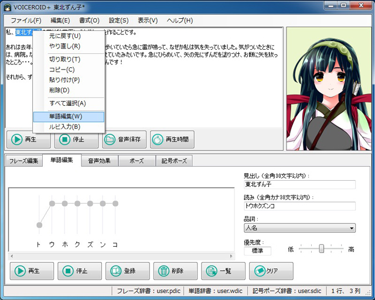Click the 標準 priority value box
Screen dimensions: 375x300
coord(257,251)
